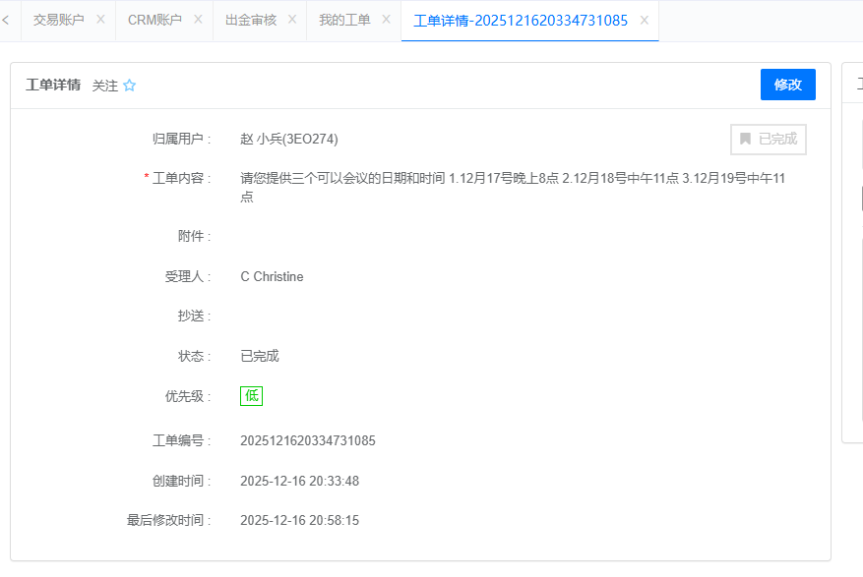Click the creation time 2025-12-16 20:33:48
The width and height of the screenshot is (863, 577).
pyautogui.click(x=299, y=481)
